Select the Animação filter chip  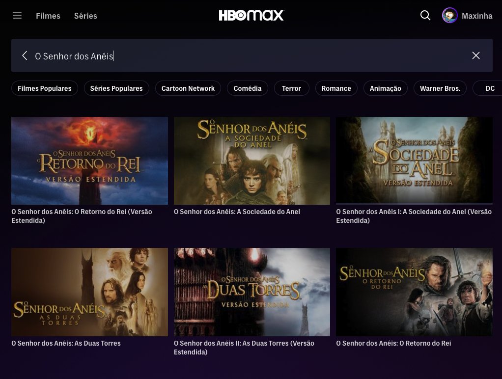pyautogui.click(x=386, y=88)
